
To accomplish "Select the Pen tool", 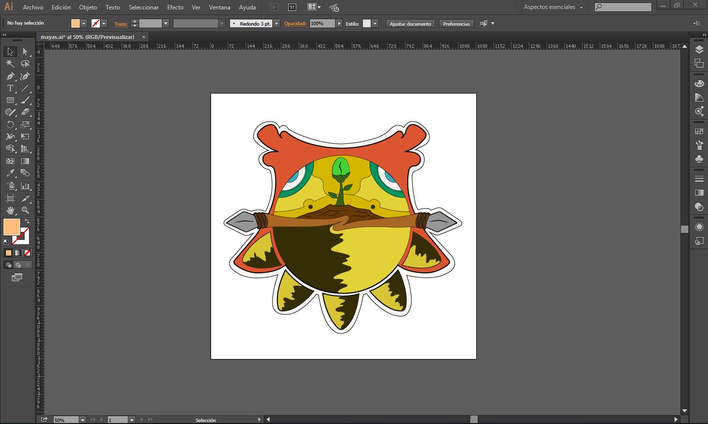I will 10,76.
